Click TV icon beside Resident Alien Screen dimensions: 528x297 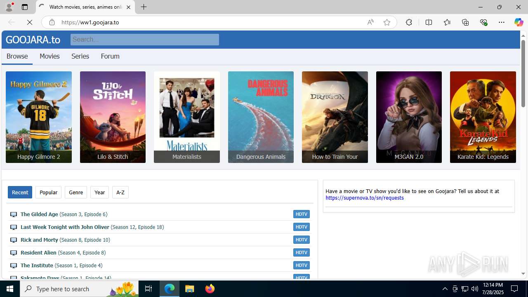coord(14,253)
